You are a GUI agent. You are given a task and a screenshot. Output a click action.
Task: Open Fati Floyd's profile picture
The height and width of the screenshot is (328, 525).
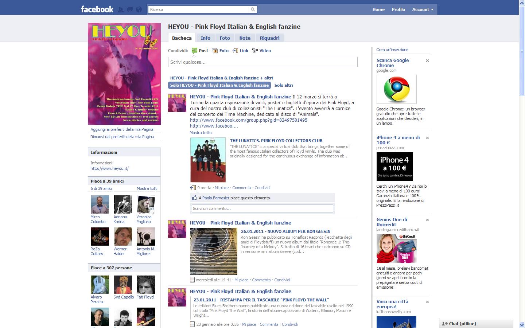pos(146,285)
